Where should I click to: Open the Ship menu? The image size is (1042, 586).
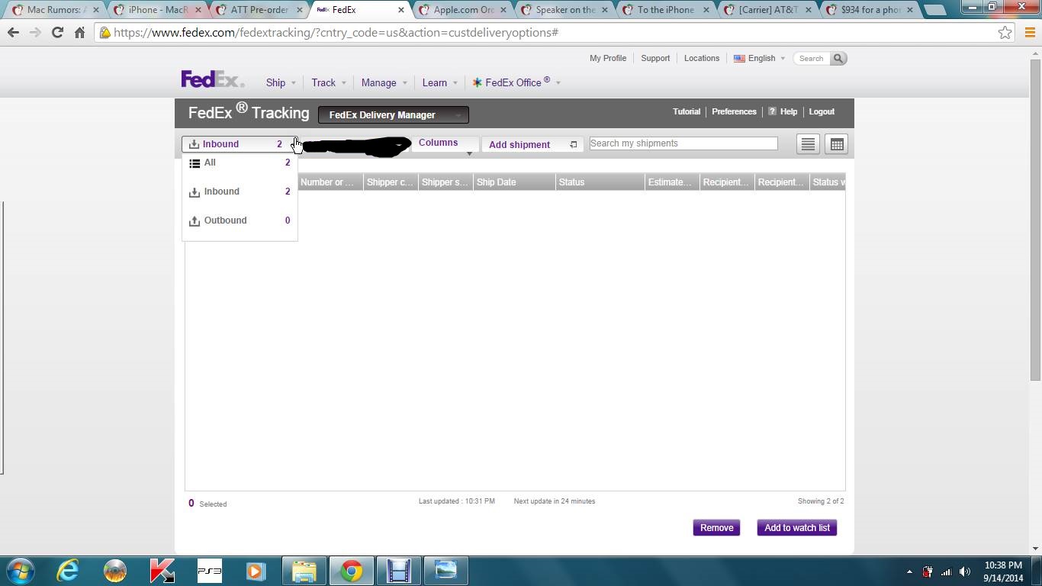click(280, 82)
